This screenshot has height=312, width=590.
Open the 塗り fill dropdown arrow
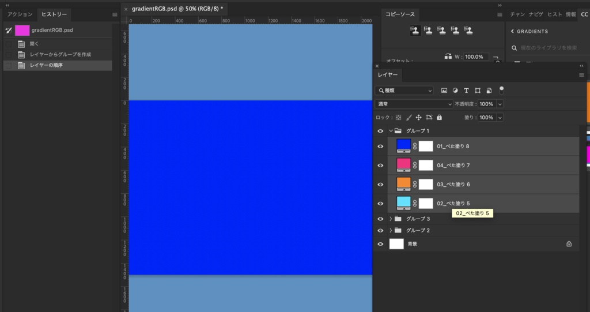pos(500,118)
